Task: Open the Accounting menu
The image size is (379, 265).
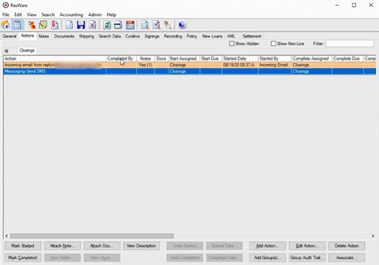Action: [72, 15]
